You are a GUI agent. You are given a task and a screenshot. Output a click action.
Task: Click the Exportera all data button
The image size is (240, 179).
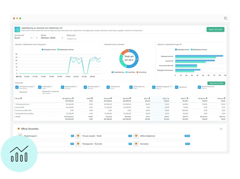click(x=215, y=83)
